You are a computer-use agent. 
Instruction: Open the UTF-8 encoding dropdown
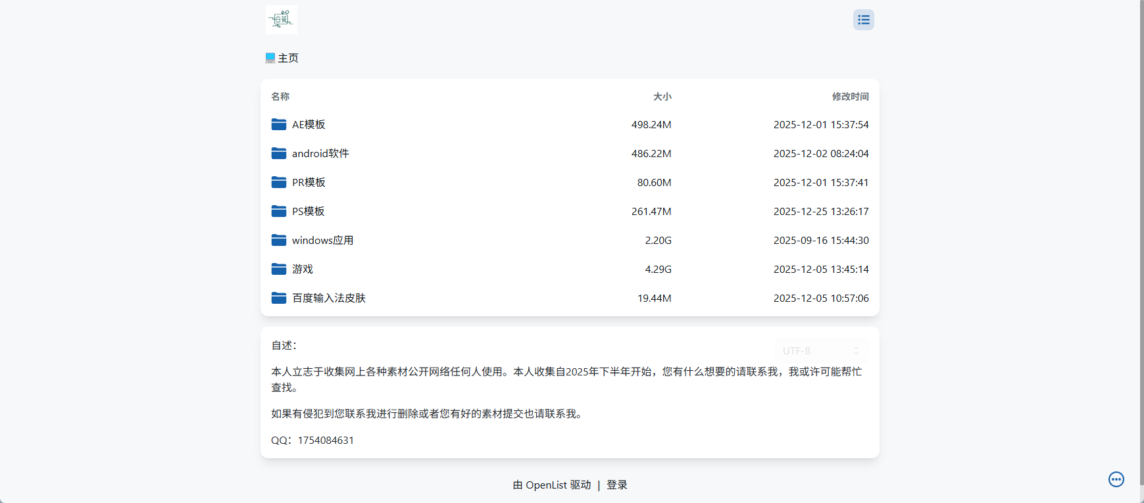point(822,350)
